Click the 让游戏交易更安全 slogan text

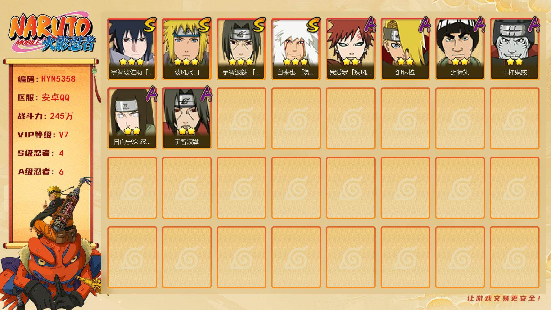pos(504,298)
